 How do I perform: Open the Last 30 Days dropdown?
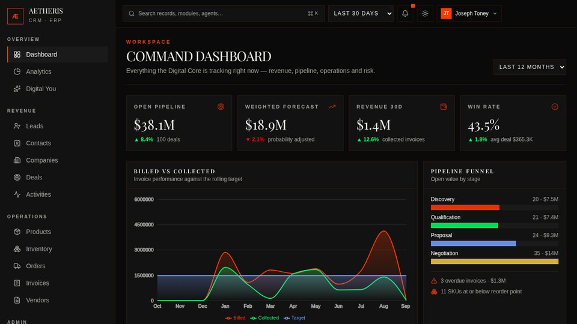361,14
